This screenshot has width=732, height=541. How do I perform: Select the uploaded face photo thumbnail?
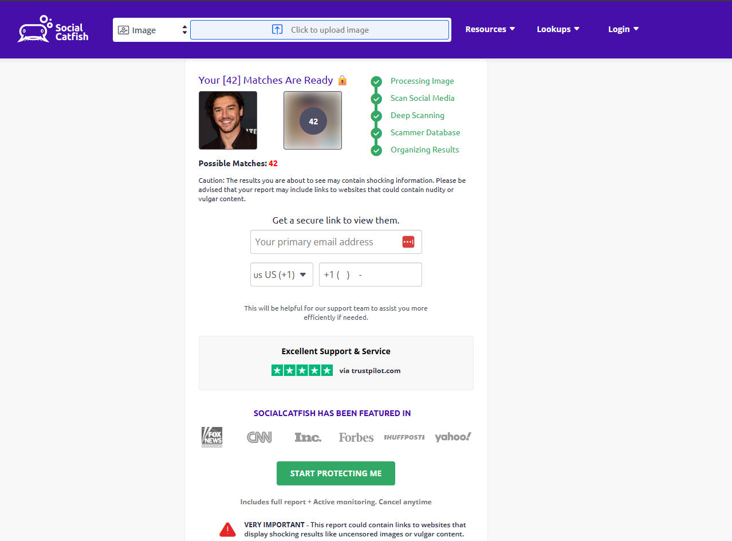228,120
